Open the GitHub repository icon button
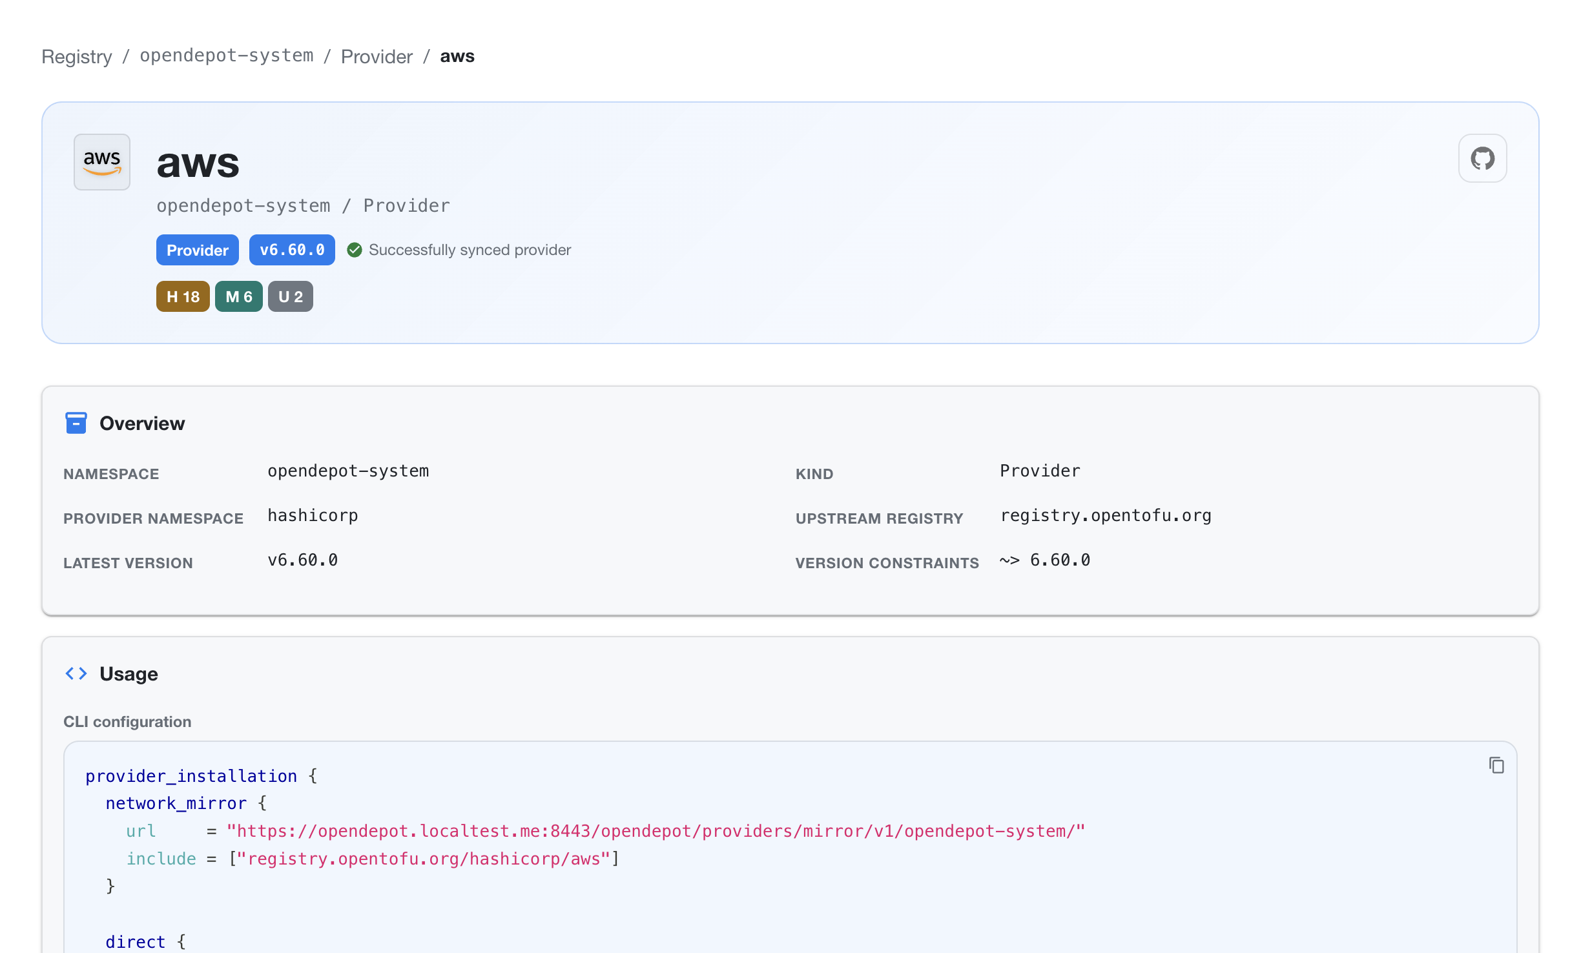This screenshot has width=1581, height=953. pyautogui.click(x=1482, y=158)
